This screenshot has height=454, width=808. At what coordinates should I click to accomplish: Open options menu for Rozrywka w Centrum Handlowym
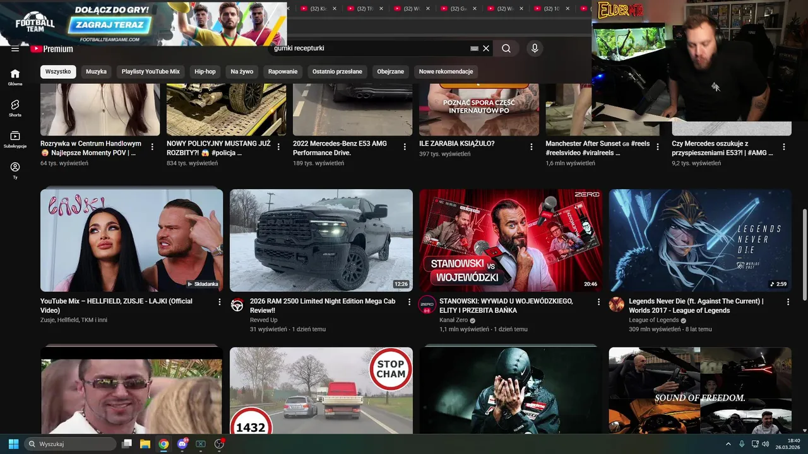[x=152, y=147]
